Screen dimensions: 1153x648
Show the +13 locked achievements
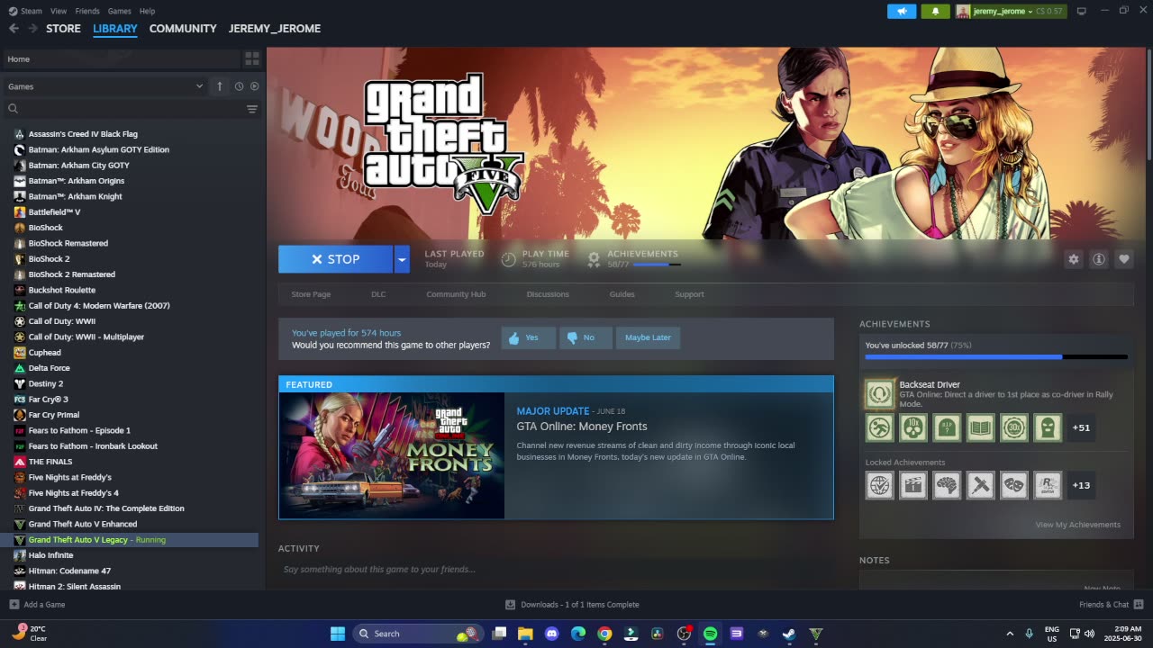pos(1081,485)
